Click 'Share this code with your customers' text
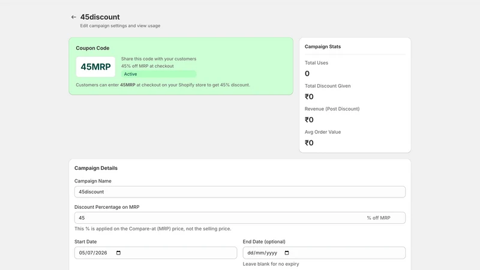This screenshot has height=270, width=480. [158, 59]
